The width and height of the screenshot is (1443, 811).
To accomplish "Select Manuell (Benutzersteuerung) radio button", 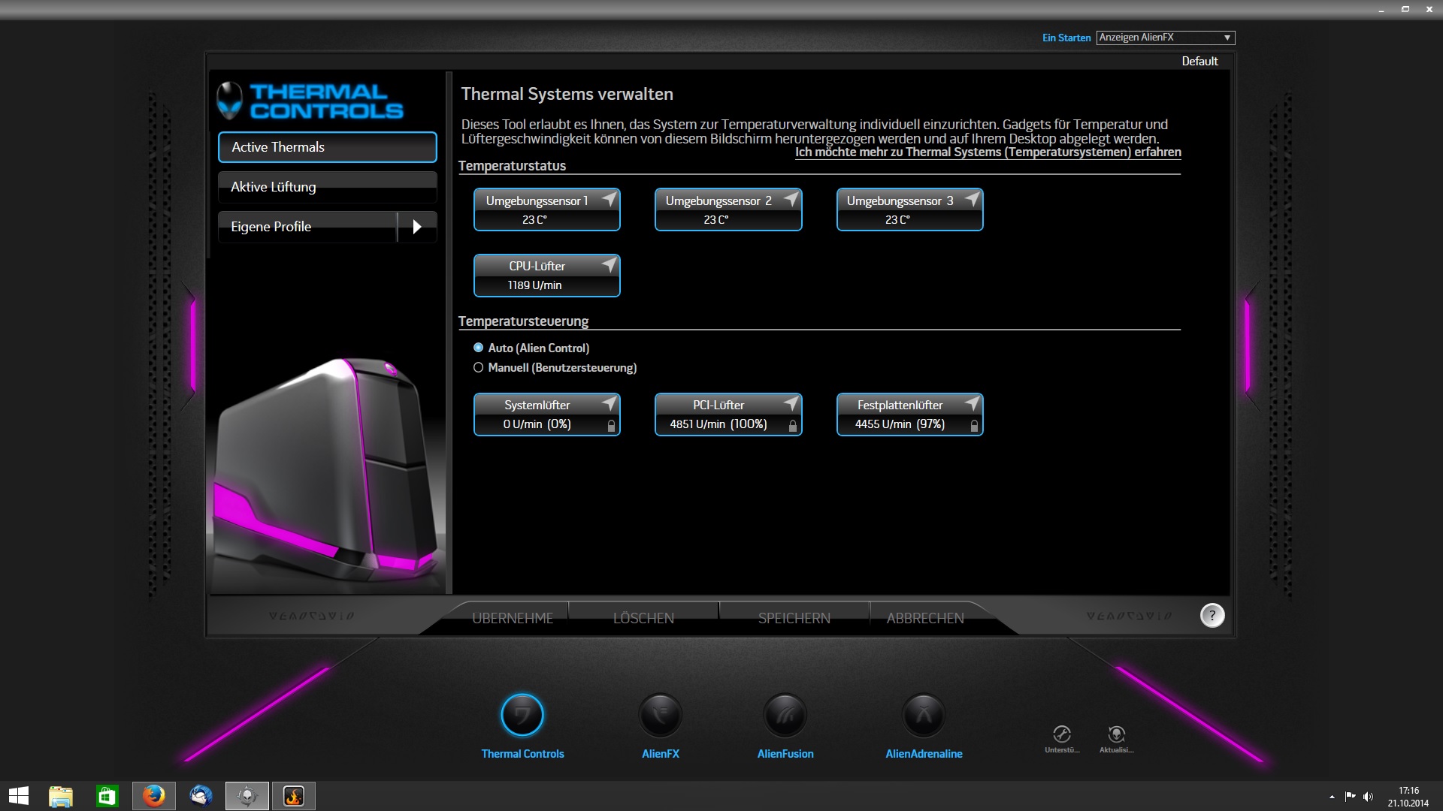I will click(x=478, y=367).
